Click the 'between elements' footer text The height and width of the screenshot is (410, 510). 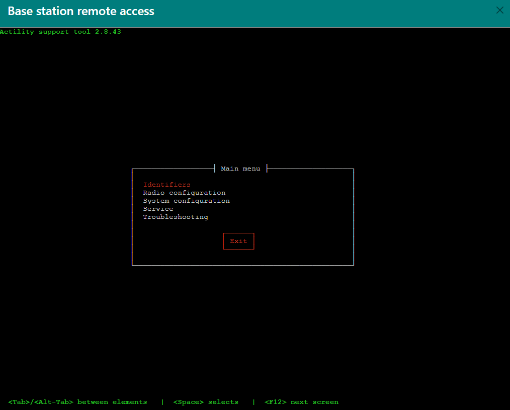[112, 402]
